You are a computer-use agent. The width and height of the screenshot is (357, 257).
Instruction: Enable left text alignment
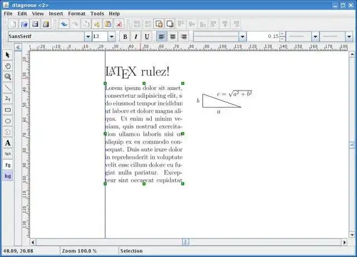coord(161,36)
